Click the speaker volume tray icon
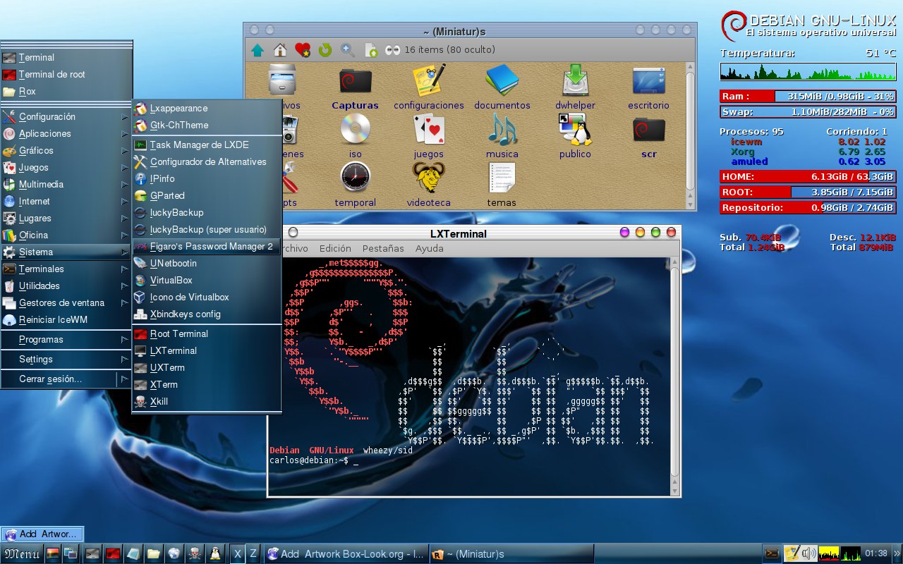The width and height of the screenshot is (903, 564). (x=808, y=554)
